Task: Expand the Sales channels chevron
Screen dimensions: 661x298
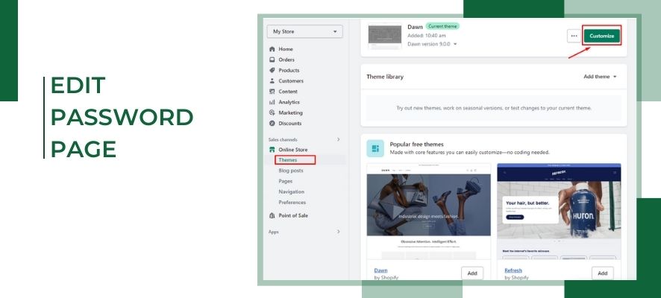Action: (x=338, y=139)
